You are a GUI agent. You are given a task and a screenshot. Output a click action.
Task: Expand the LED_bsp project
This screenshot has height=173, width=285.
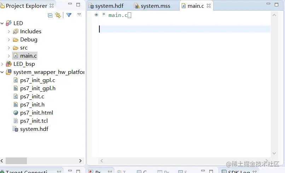point(2,64)
